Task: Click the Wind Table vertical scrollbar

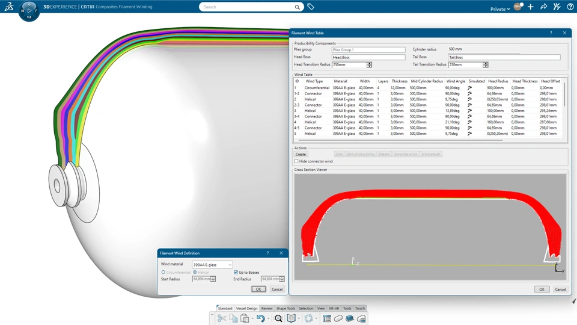Action: [564, 95]
